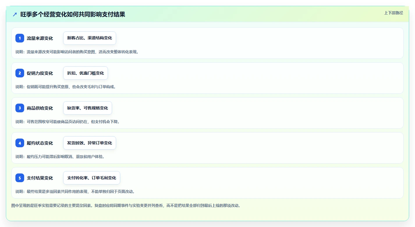This screenshot has height=227, width=415.
Task: Select the 促销力度变化 heading
Action: (40, 73)
